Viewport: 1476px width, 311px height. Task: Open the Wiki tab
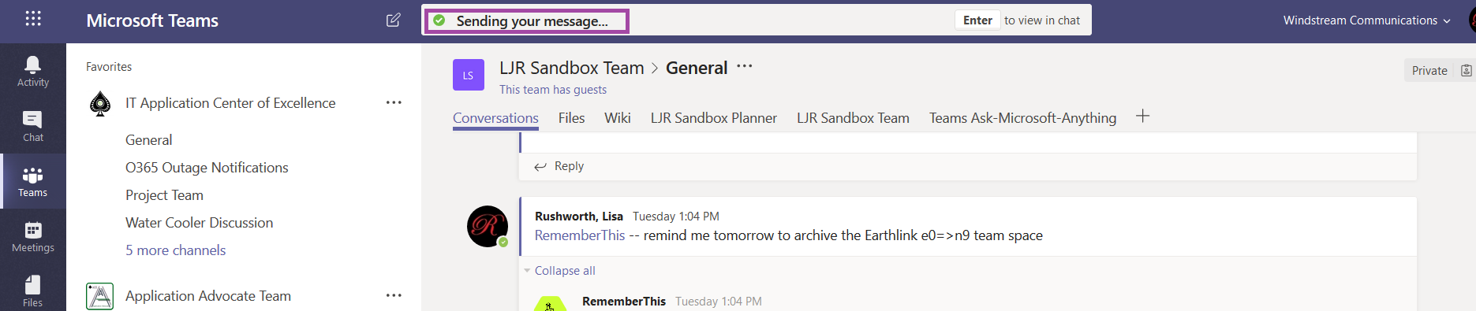618,118
